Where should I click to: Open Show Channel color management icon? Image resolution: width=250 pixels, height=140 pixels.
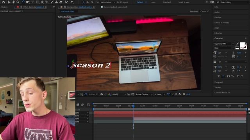(x=109, y=94)
